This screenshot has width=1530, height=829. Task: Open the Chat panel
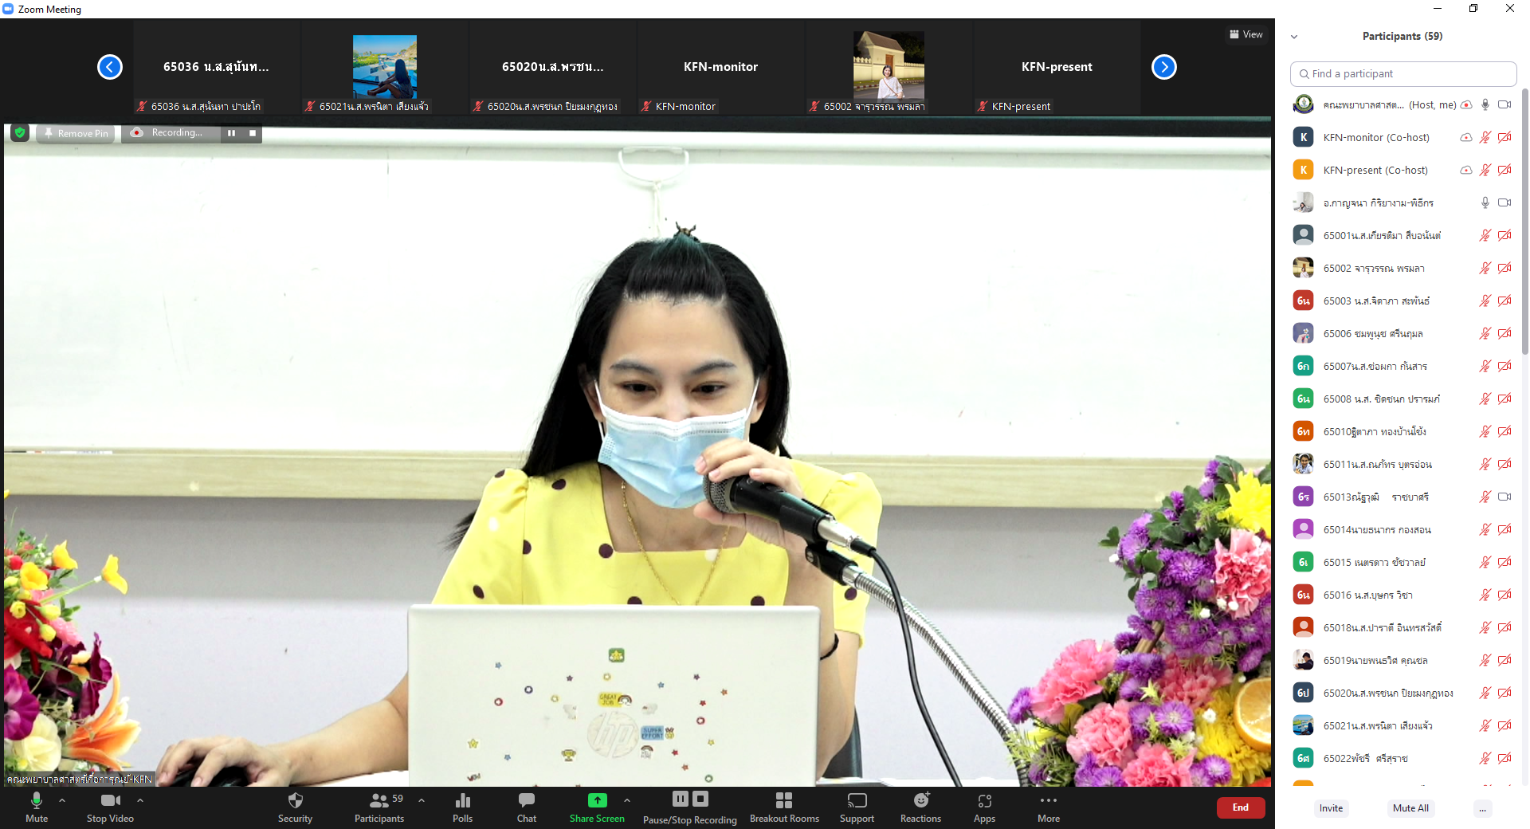click(x=527, y=807)
